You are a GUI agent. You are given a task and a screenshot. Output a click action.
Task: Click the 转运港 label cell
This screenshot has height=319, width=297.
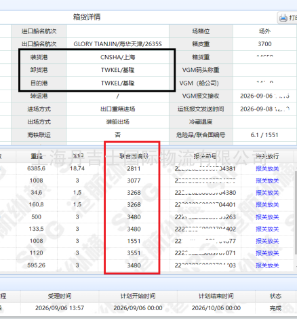click(39, 96)
